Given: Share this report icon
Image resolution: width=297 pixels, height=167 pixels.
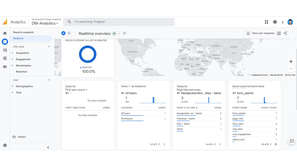Looking at the screenshot, I should point(285,33).
